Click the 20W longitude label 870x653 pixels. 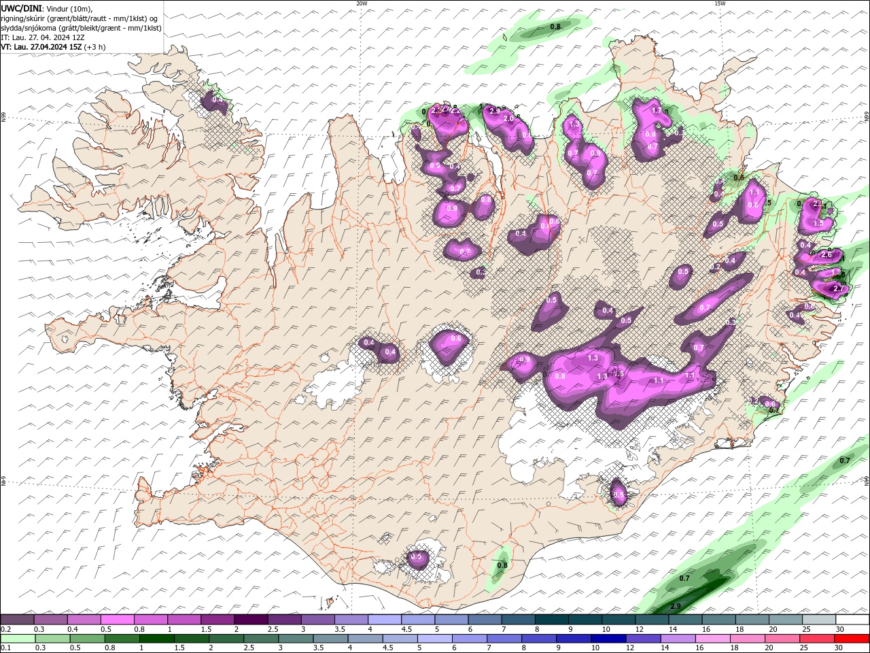point(362,3)
